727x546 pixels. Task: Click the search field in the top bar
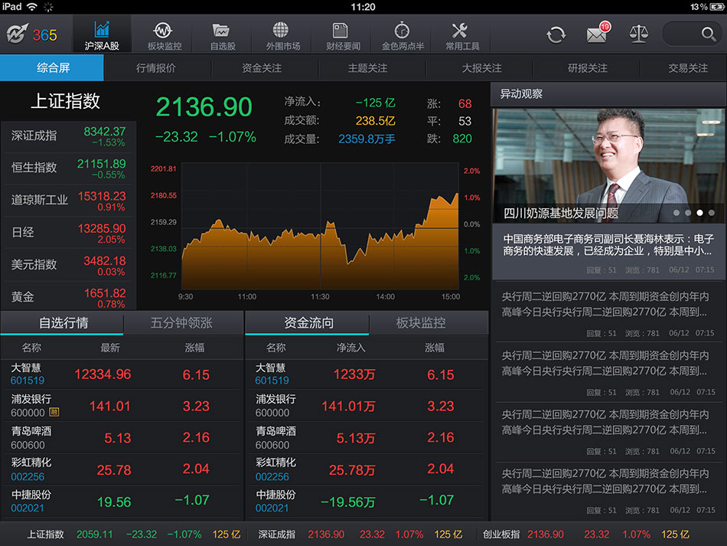[x=692, y=34]
